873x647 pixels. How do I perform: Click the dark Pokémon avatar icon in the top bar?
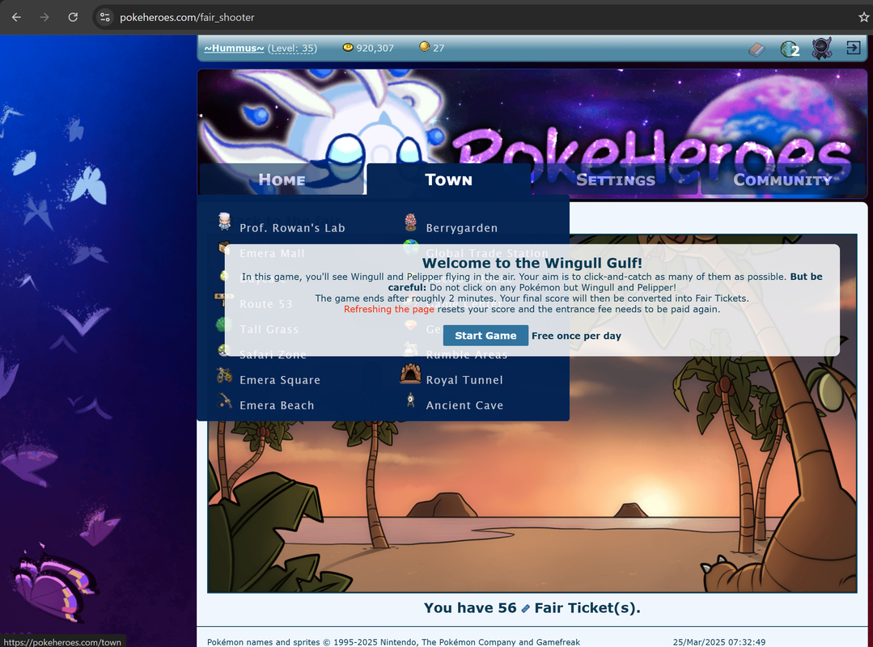(821, 49)
